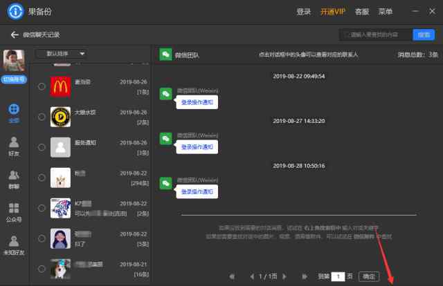Jump to first page arrow
Viewport: 443px width, 286px height.
point(232,276)
